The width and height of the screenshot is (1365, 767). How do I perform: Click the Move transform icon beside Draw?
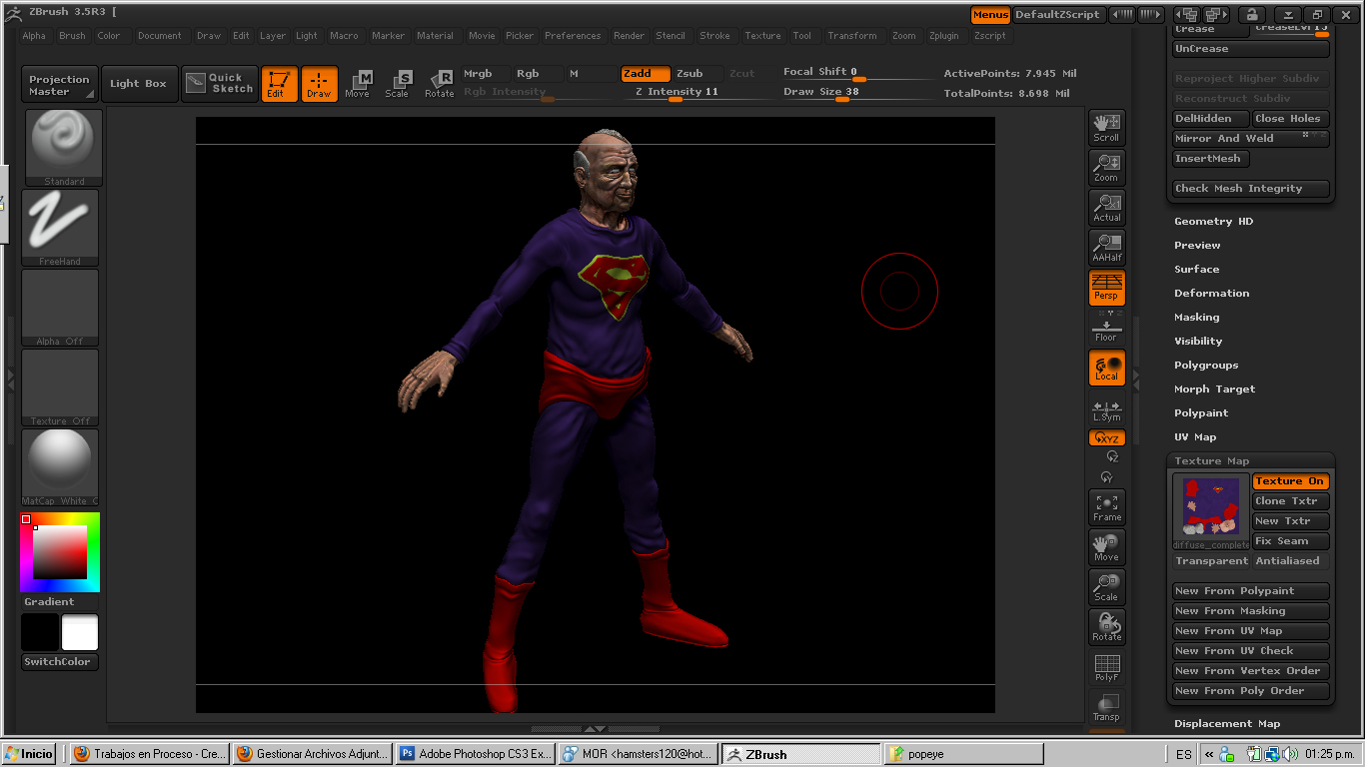point(358,84)
